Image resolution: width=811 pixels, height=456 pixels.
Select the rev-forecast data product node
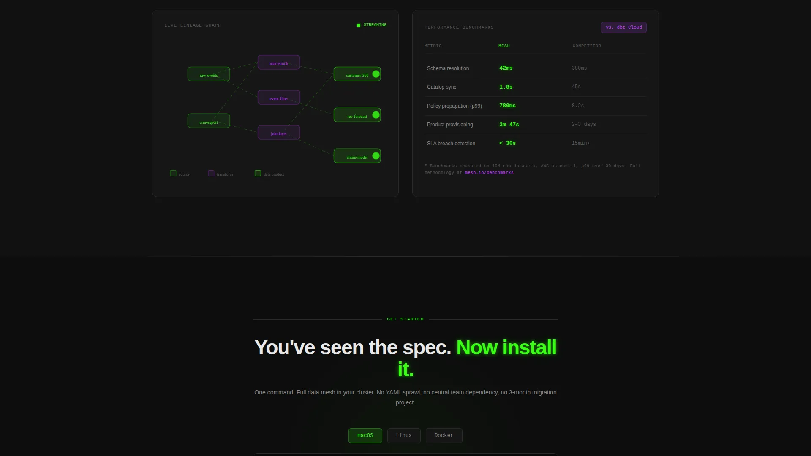tap(357, 115)
